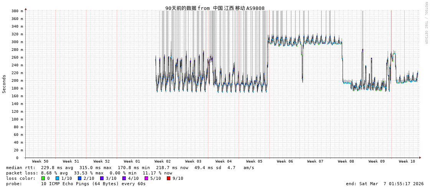Image resolution: width=430 pixels, height=189 pixels.
Task: Click the Week 10 x-axis label
Action: [407, 161]
